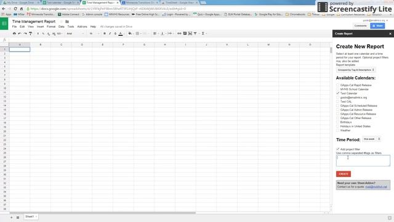This screenshot has width=394, height=222.
Task: Open the File menu
Action: (x=14, y=27)
